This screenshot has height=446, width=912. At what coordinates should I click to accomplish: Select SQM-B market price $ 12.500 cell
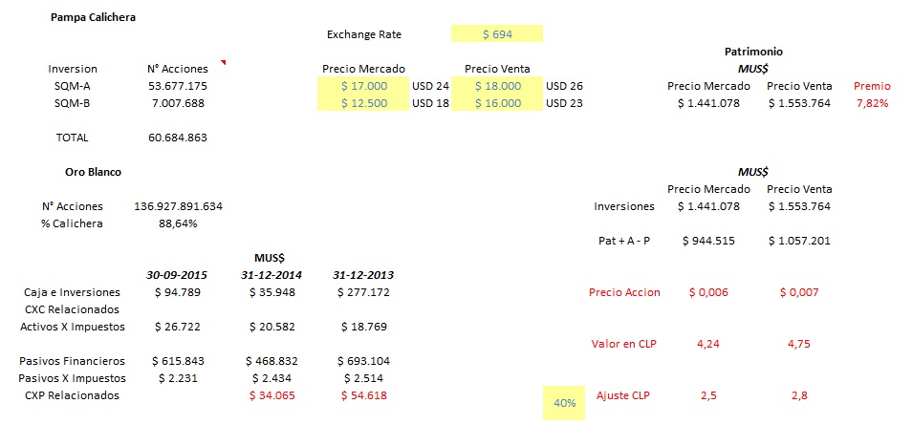[x=363, y=103]
